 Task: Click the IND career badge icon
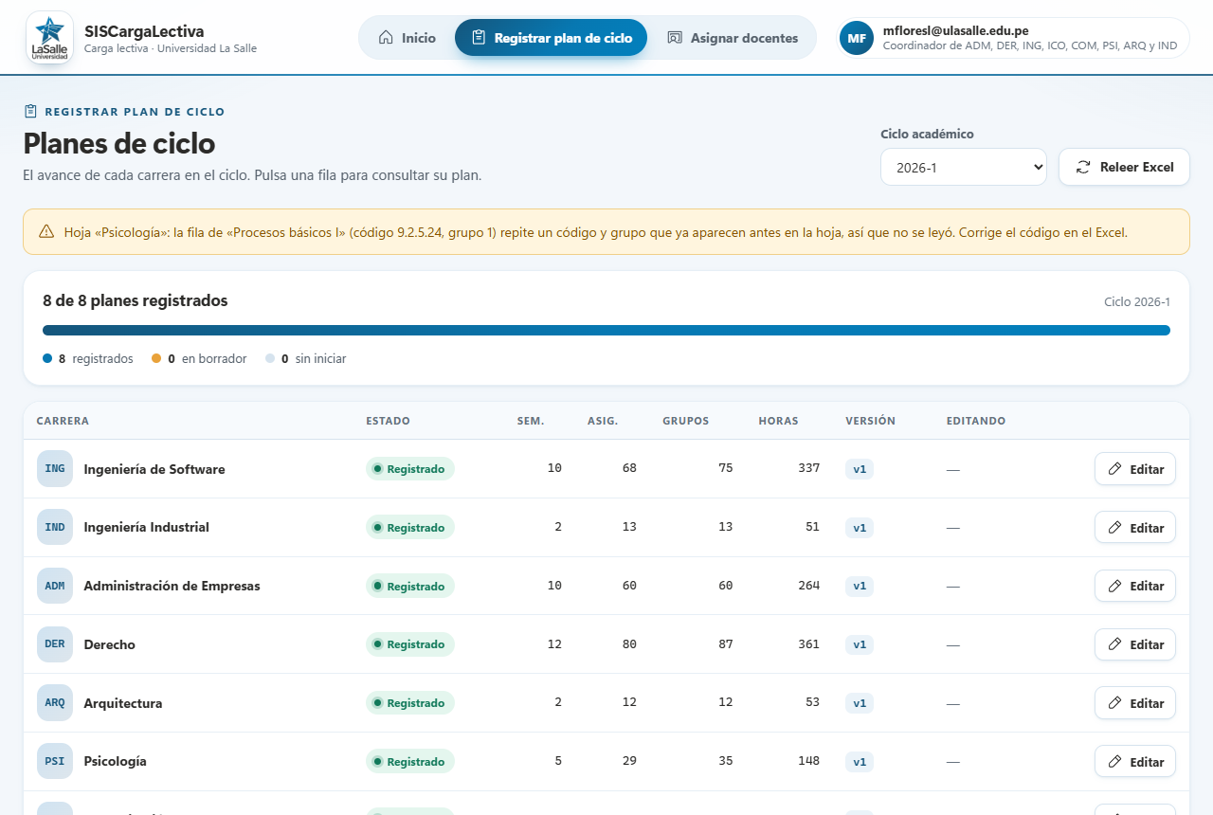(x=55, y=527)
